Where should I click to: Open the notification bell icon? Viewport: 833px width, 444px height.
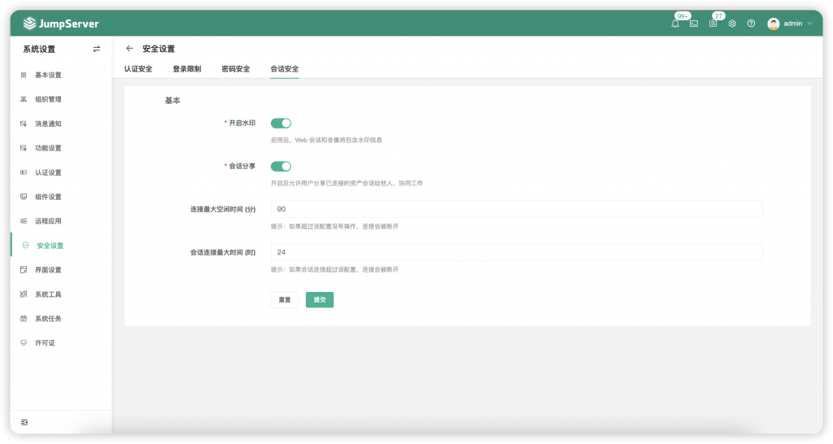point(674,24)
